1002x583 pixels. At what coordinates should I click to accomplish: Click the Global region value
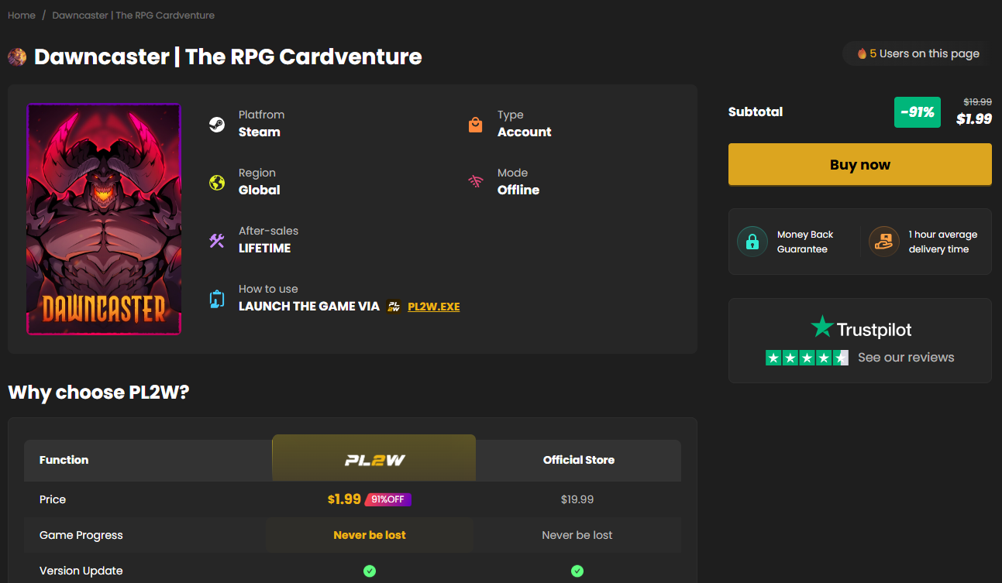click(260, 190)
